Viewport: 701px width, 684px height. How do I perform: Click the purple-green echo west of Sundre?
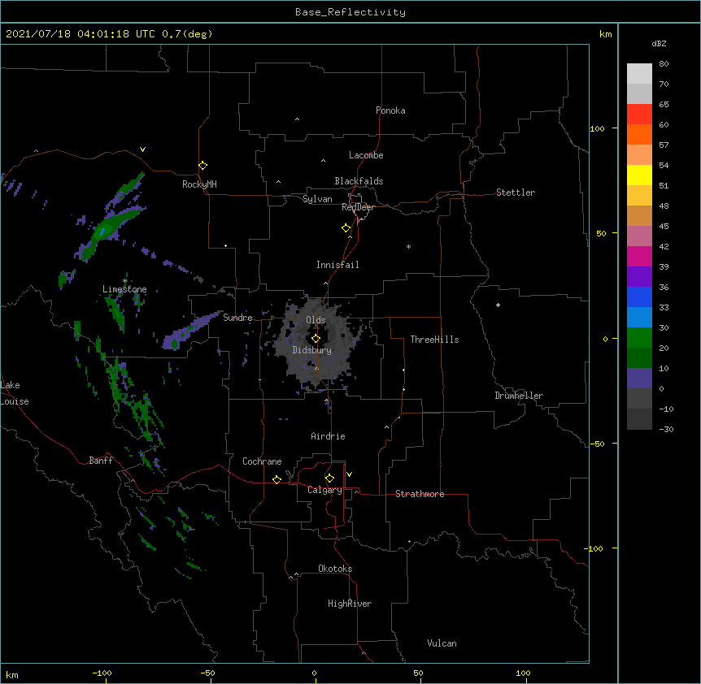point(190,331)
